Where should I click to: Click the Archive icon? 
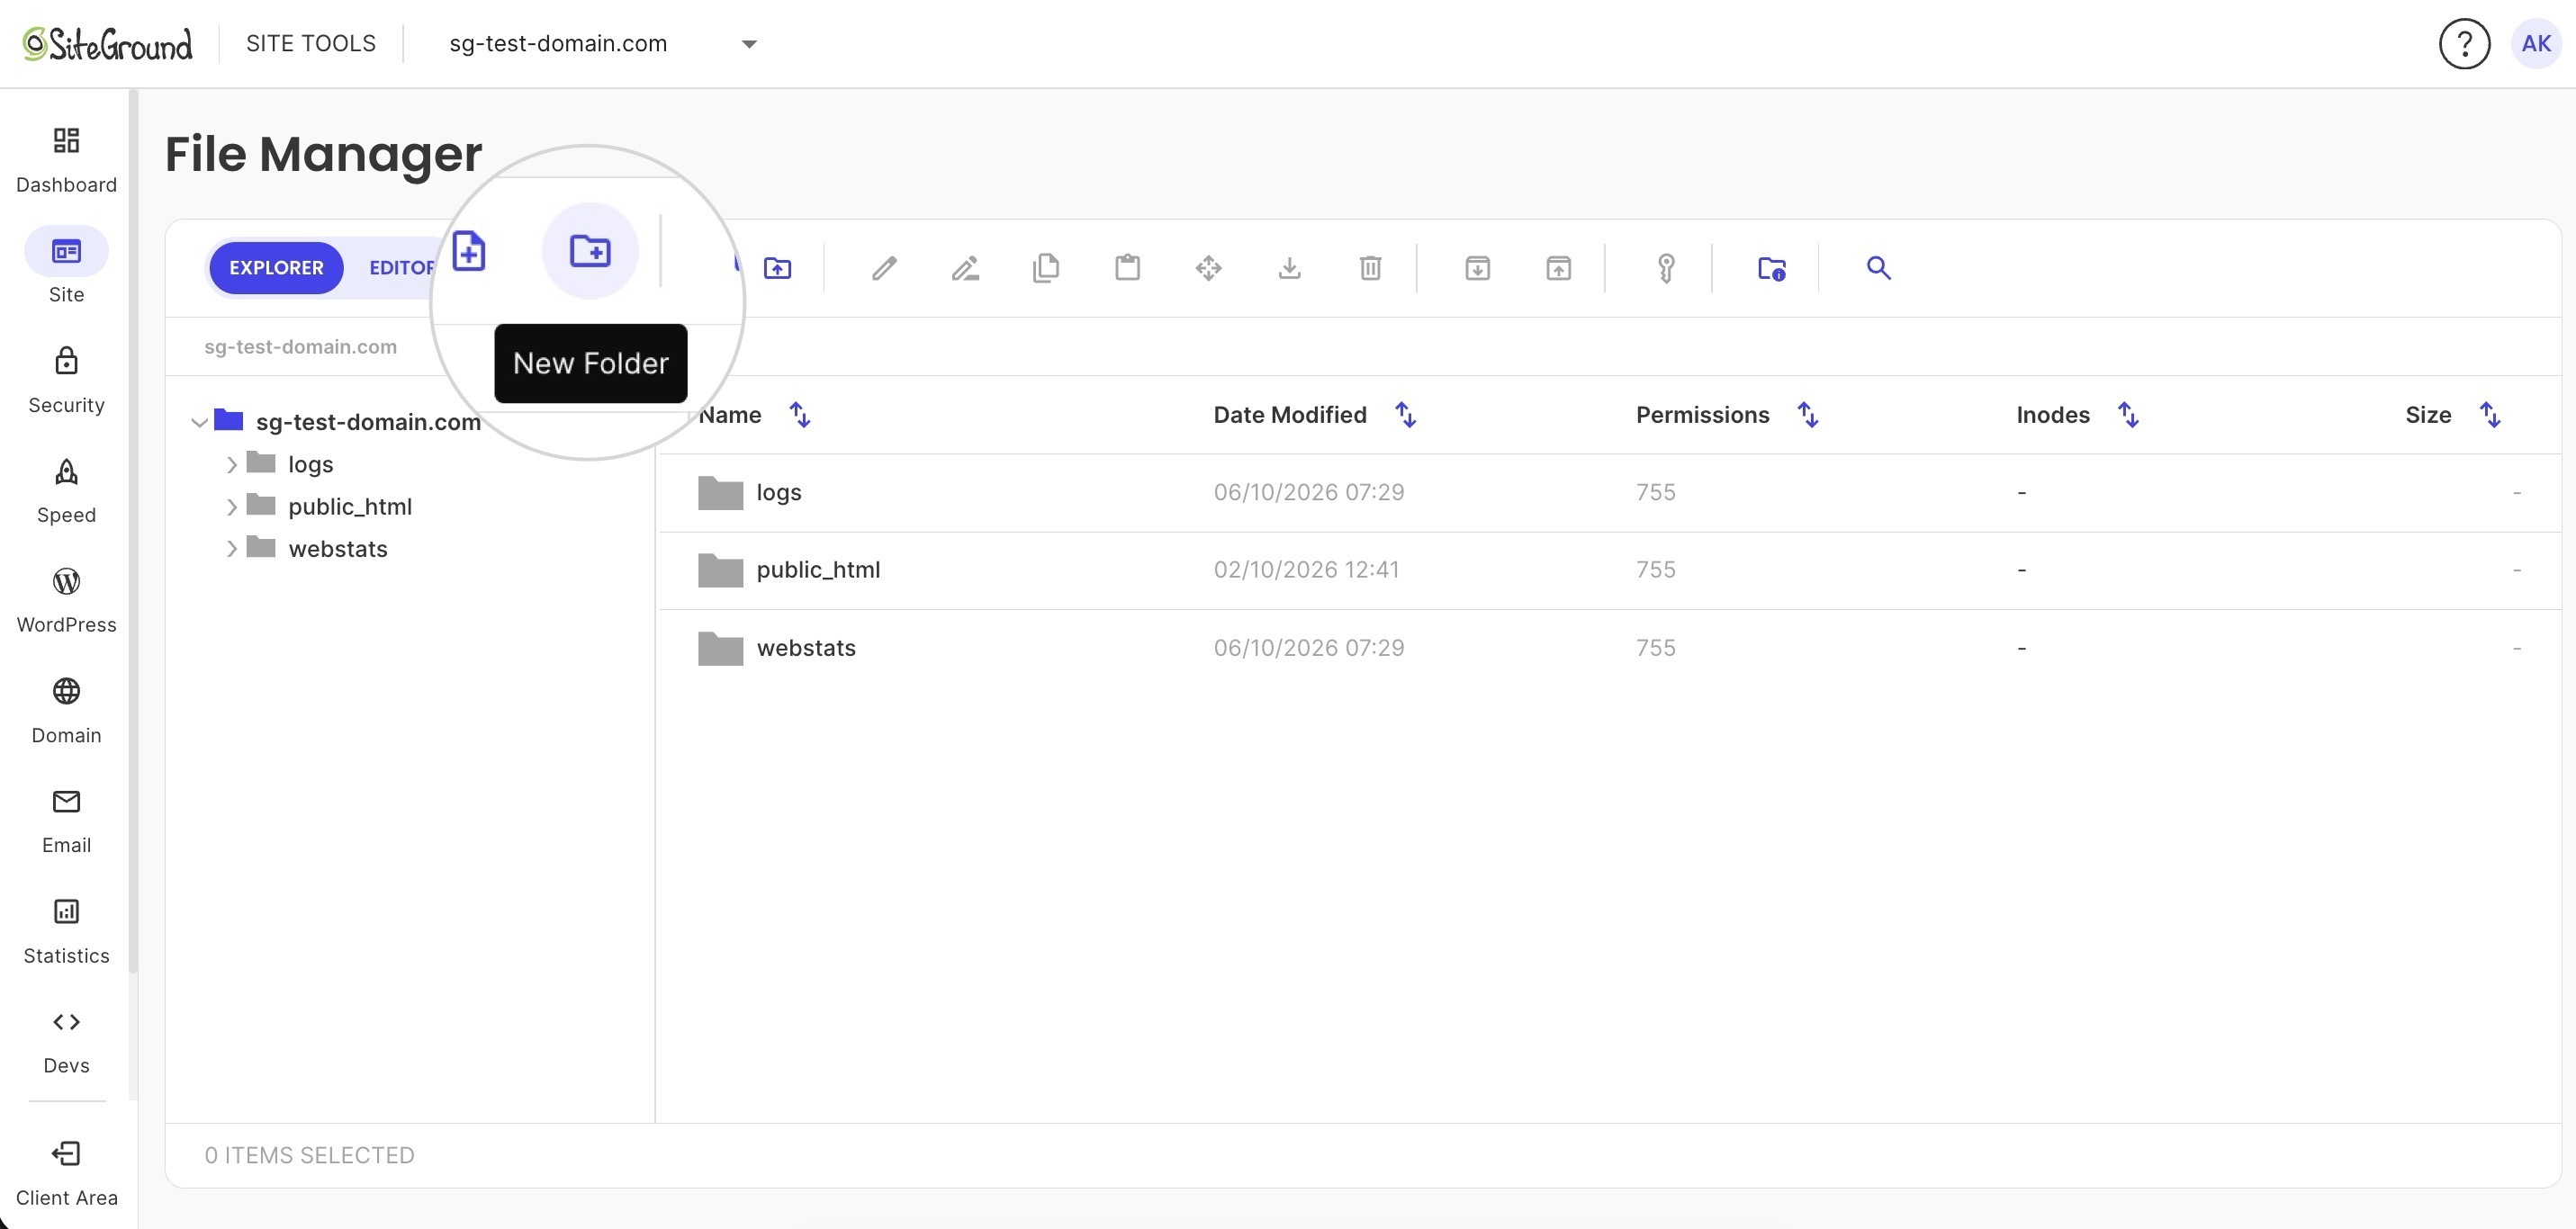(x=1477, y=268)
